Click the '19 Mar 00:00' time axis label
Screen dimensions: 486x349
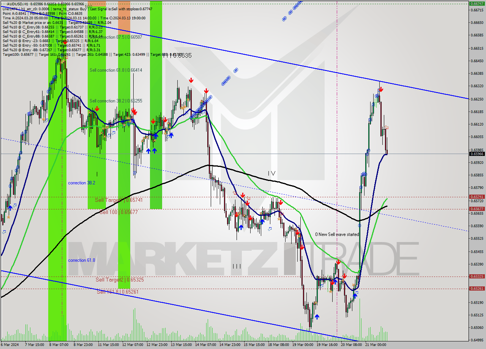tap(303, 344)
